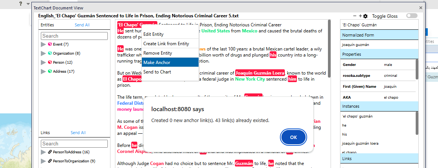This screenshot has width=438, height=168.
Task: Click the New York City entity
Action: [x=249, y=79]
